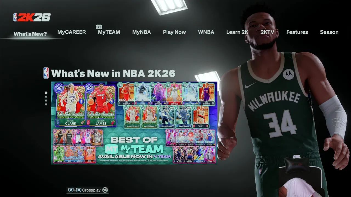The width and height of the screenshot is (351, 197).
Task: Open the Play Now tab
Action: click(x=174, y=32)
